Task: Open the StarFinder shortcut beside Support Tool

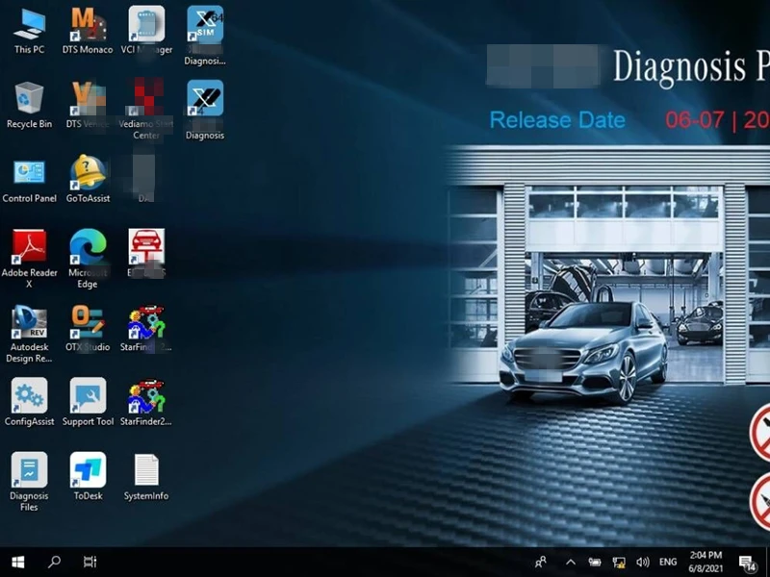Action: [x=146, y=402]
